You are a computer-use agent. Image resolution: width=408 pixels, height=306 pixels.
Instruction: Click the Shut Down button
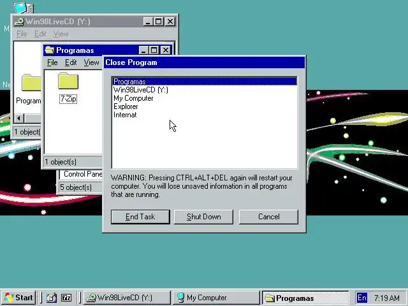(203, 217)
